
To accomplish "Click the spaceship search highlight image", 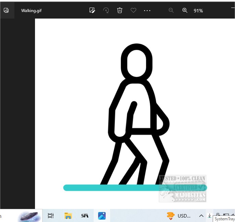I will pos(29,216).
